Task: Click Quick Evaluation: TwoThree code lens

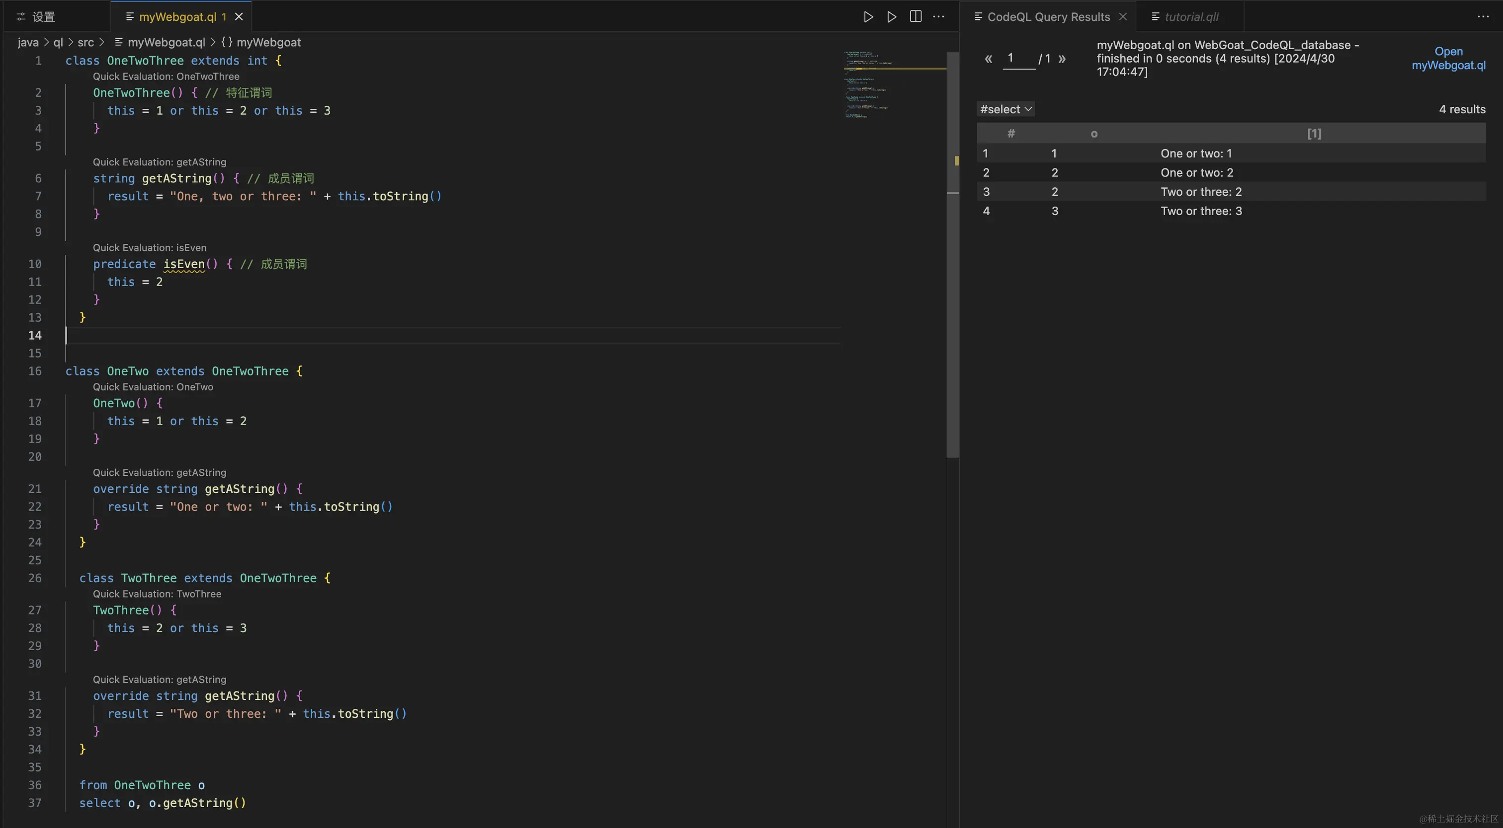Action: point(157,594)
